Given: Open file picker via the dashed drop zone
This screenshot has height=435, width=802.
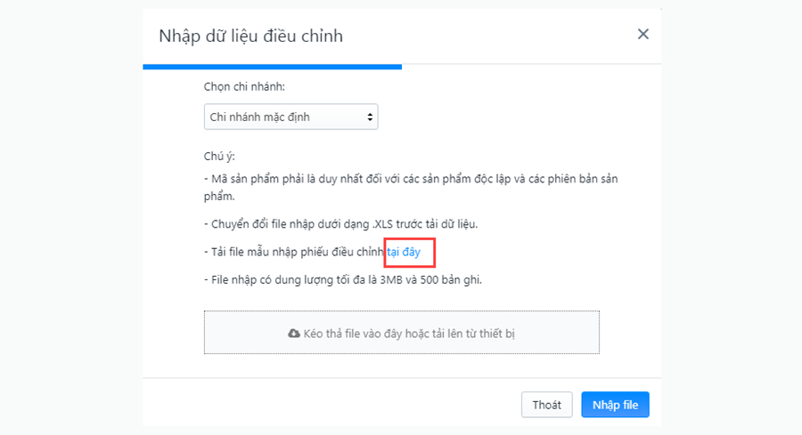Looking at the screenshot, I should click(402, 333).
